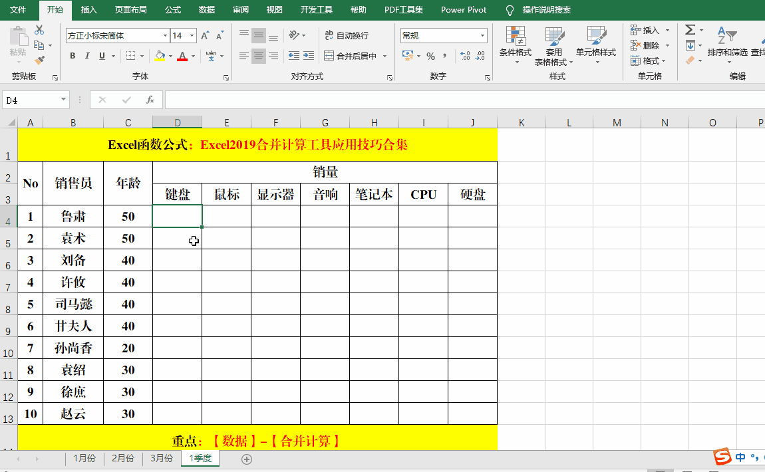Switch to 数据 Data tab
The height and width of the screenshot is (472, 765).
[207, 10]
